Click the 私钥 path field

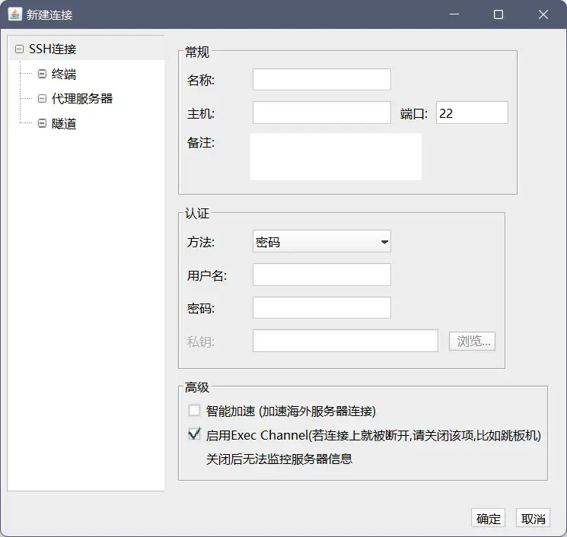[346, 341]
